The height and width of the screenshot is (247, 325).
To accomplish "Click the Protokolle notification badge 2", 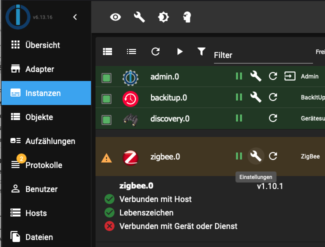I will point(21,158).
